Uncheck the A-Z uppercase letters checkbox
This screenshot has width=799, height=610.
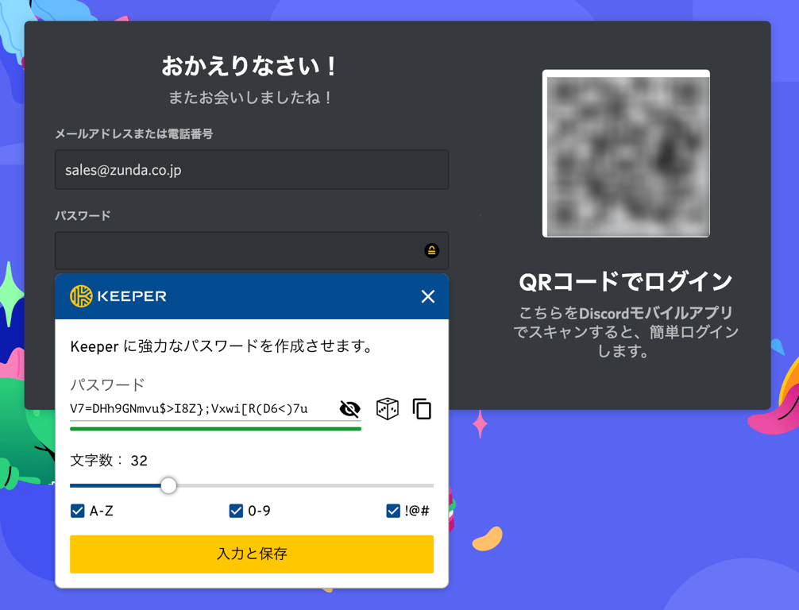(x=78, y=511)
